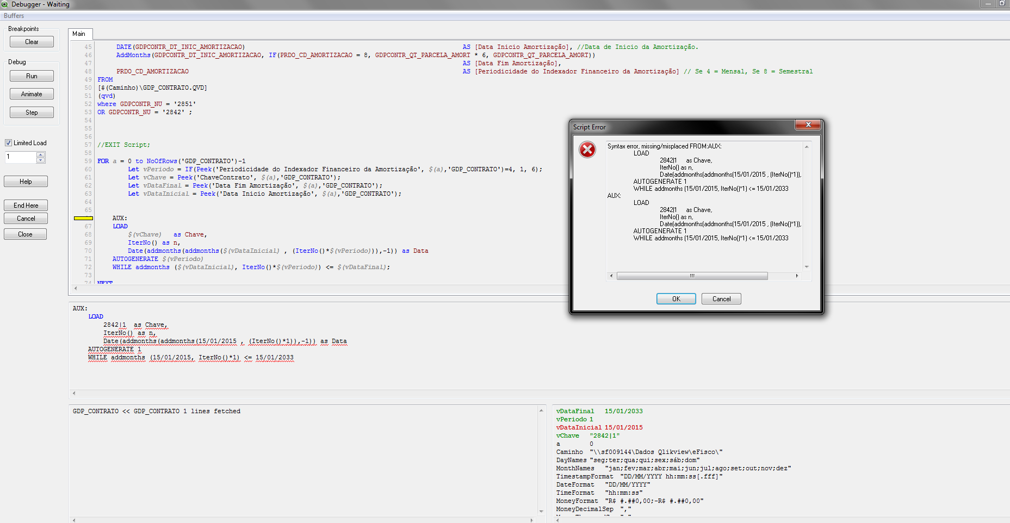Image resolution: width=1010 pixels, height=523 pixels.
Task: Click the red error icon in Script Error dialog
Action: (x=587, y=150)
